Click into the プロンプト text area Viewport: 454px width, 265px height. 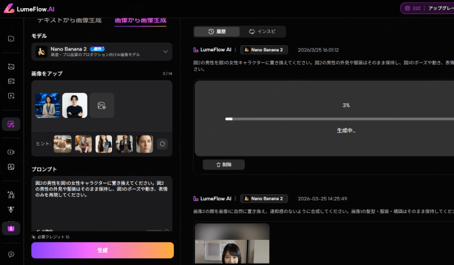102,204
